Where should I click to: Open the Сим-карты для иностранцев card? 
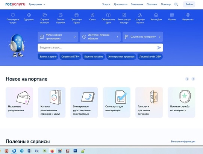117,102
